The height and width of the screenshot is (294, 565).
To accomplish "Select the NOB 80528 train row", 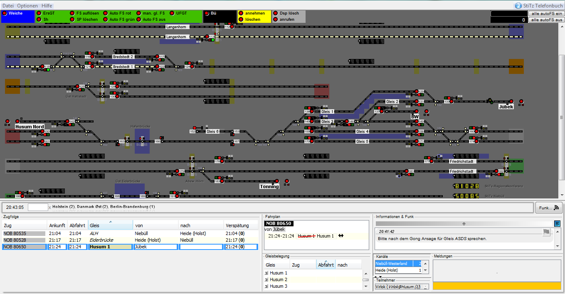I will (24, 240).
